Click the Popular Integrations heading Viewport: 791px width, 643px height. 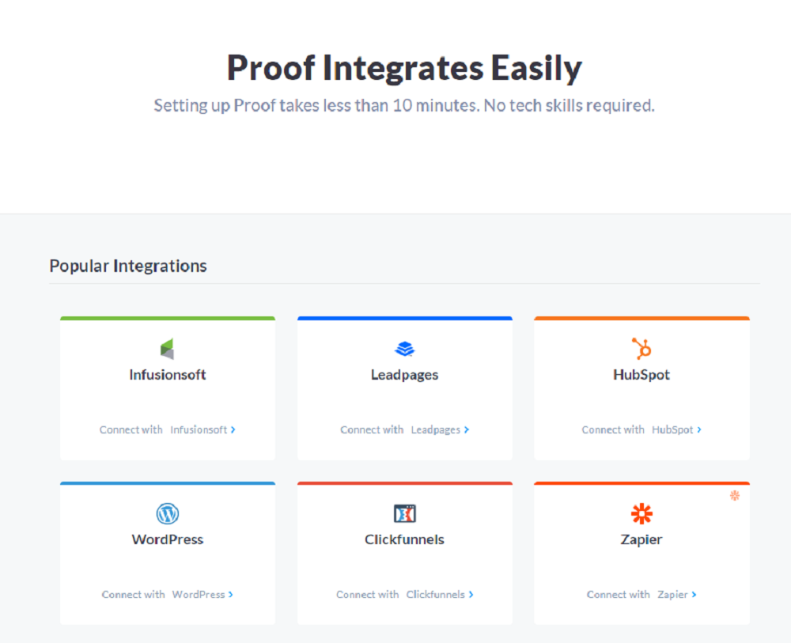127,266
